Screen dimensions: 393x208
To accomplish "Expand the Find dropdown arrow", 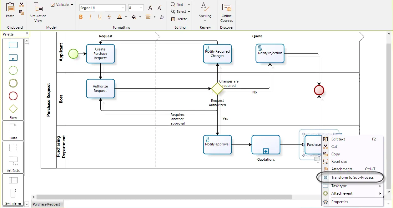I will (x=189, y=5).
